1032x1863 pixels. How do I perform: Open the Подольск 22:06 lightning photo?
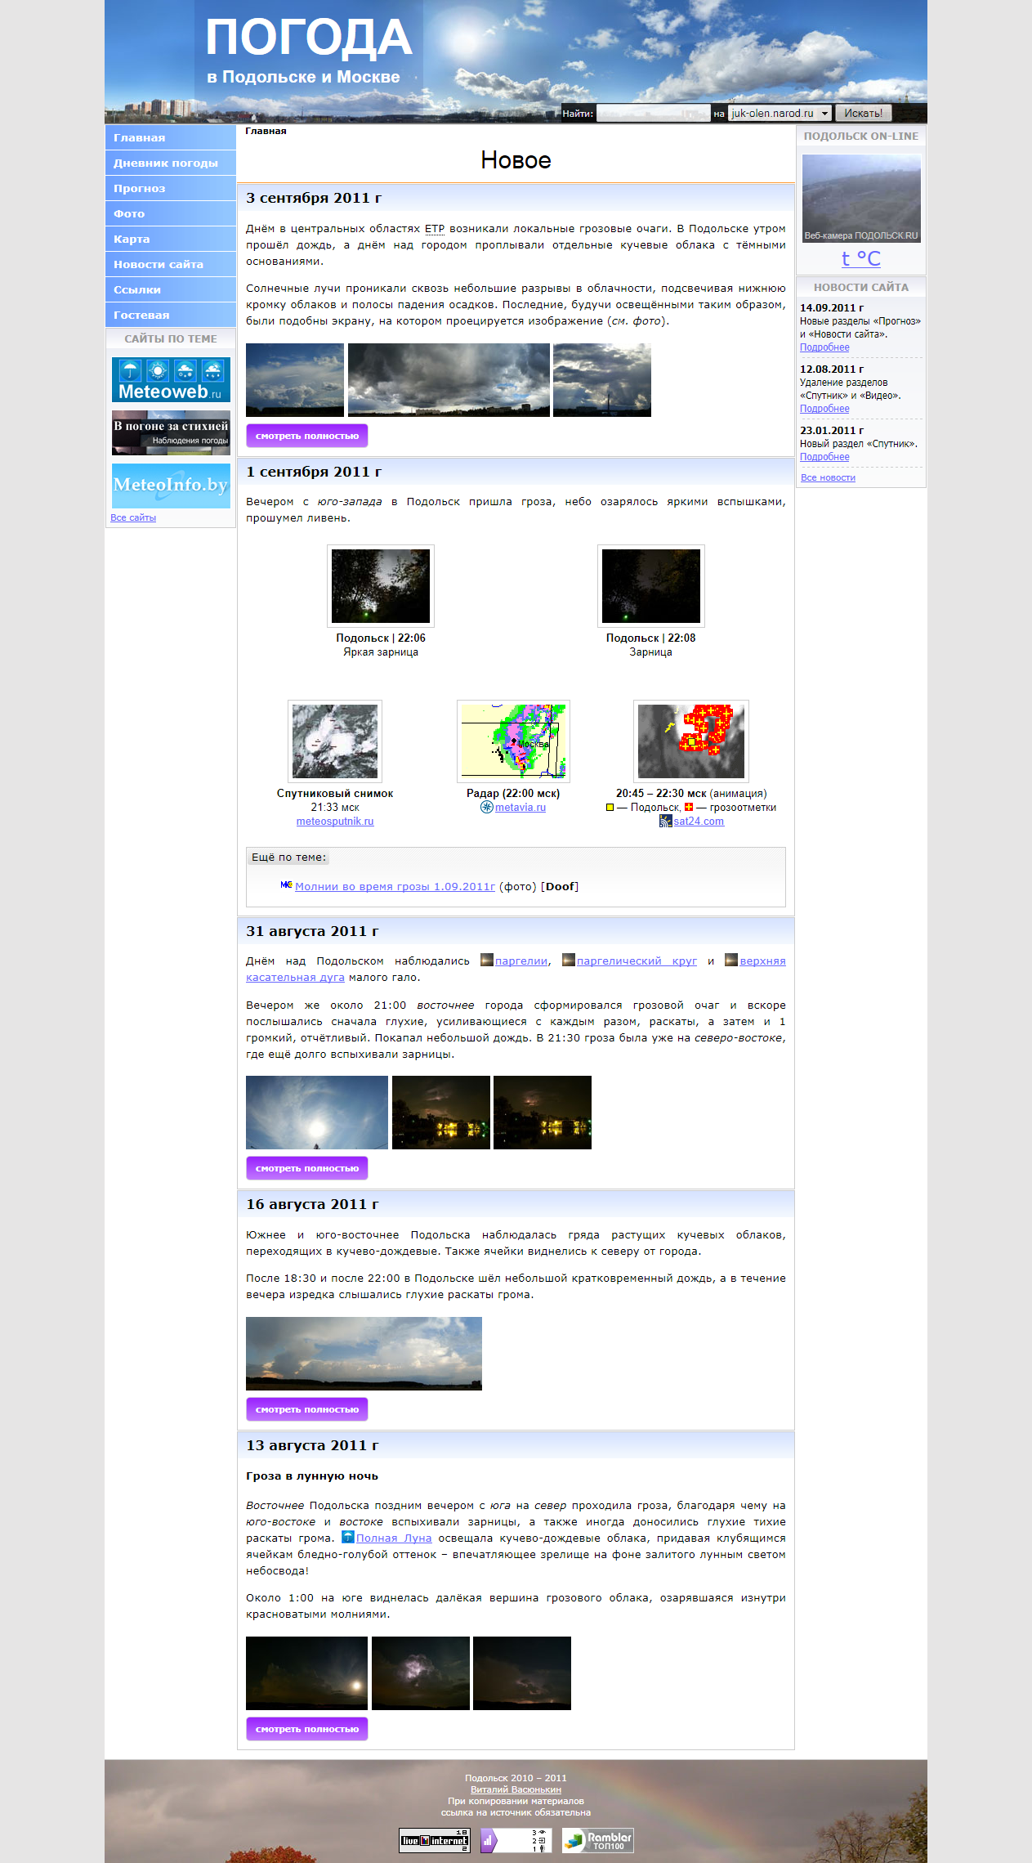click(381, 586)
